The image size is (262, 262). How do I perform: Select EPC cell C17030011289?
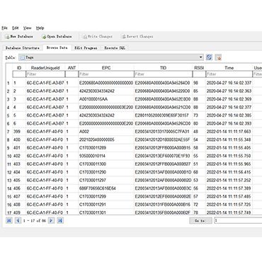(x=106, y=148)
